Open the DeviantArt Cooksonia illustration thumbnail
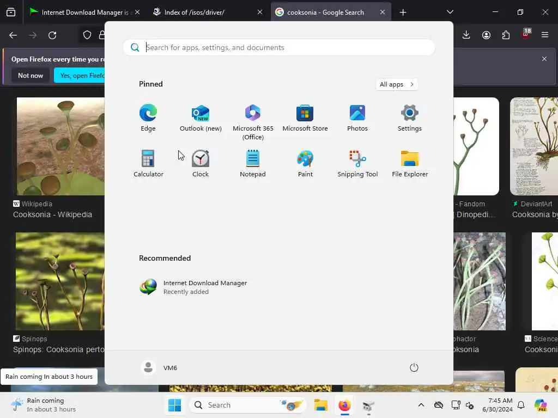Image resolution: width=558 pixels, height=418 pixels. point(534,146)
